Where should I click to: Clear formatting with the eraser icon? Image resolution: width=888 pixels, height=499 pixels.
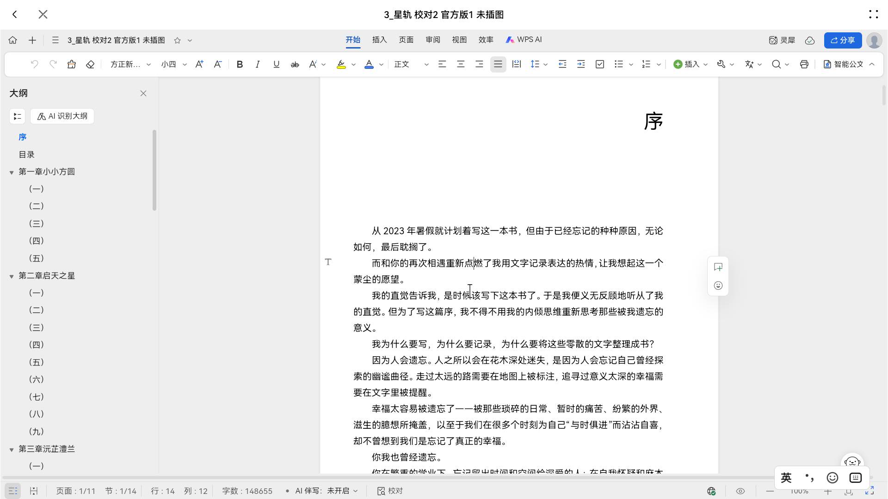coord(90,64)
